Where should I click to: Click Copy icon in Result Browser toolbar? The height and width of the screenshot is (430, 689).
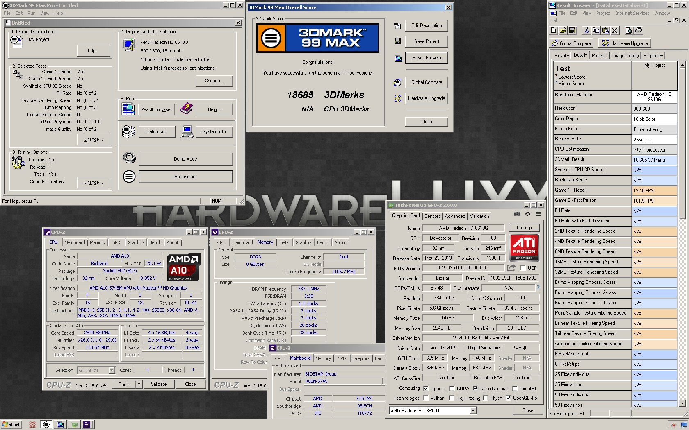(596, 30)
